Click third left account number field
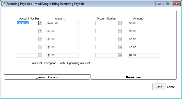Screen dimensions: 182x99 (x=27, y=39)
